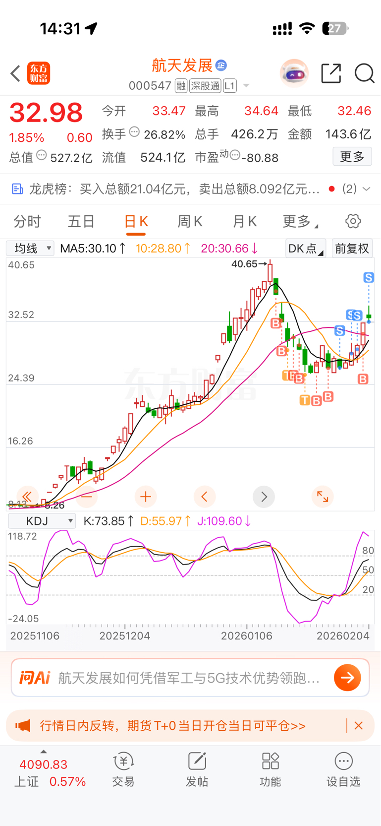
Task: Tap the back arrow icon
Action: point(15,73)
